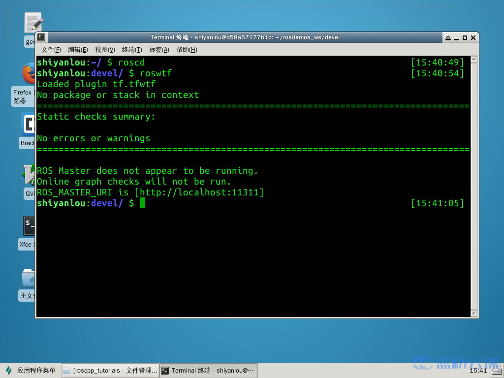The width and height of the screenshot is (504, 378).
Task: Click the 15:41 clock in the panel
Action: pyautogui.click(x=478, y=371)
